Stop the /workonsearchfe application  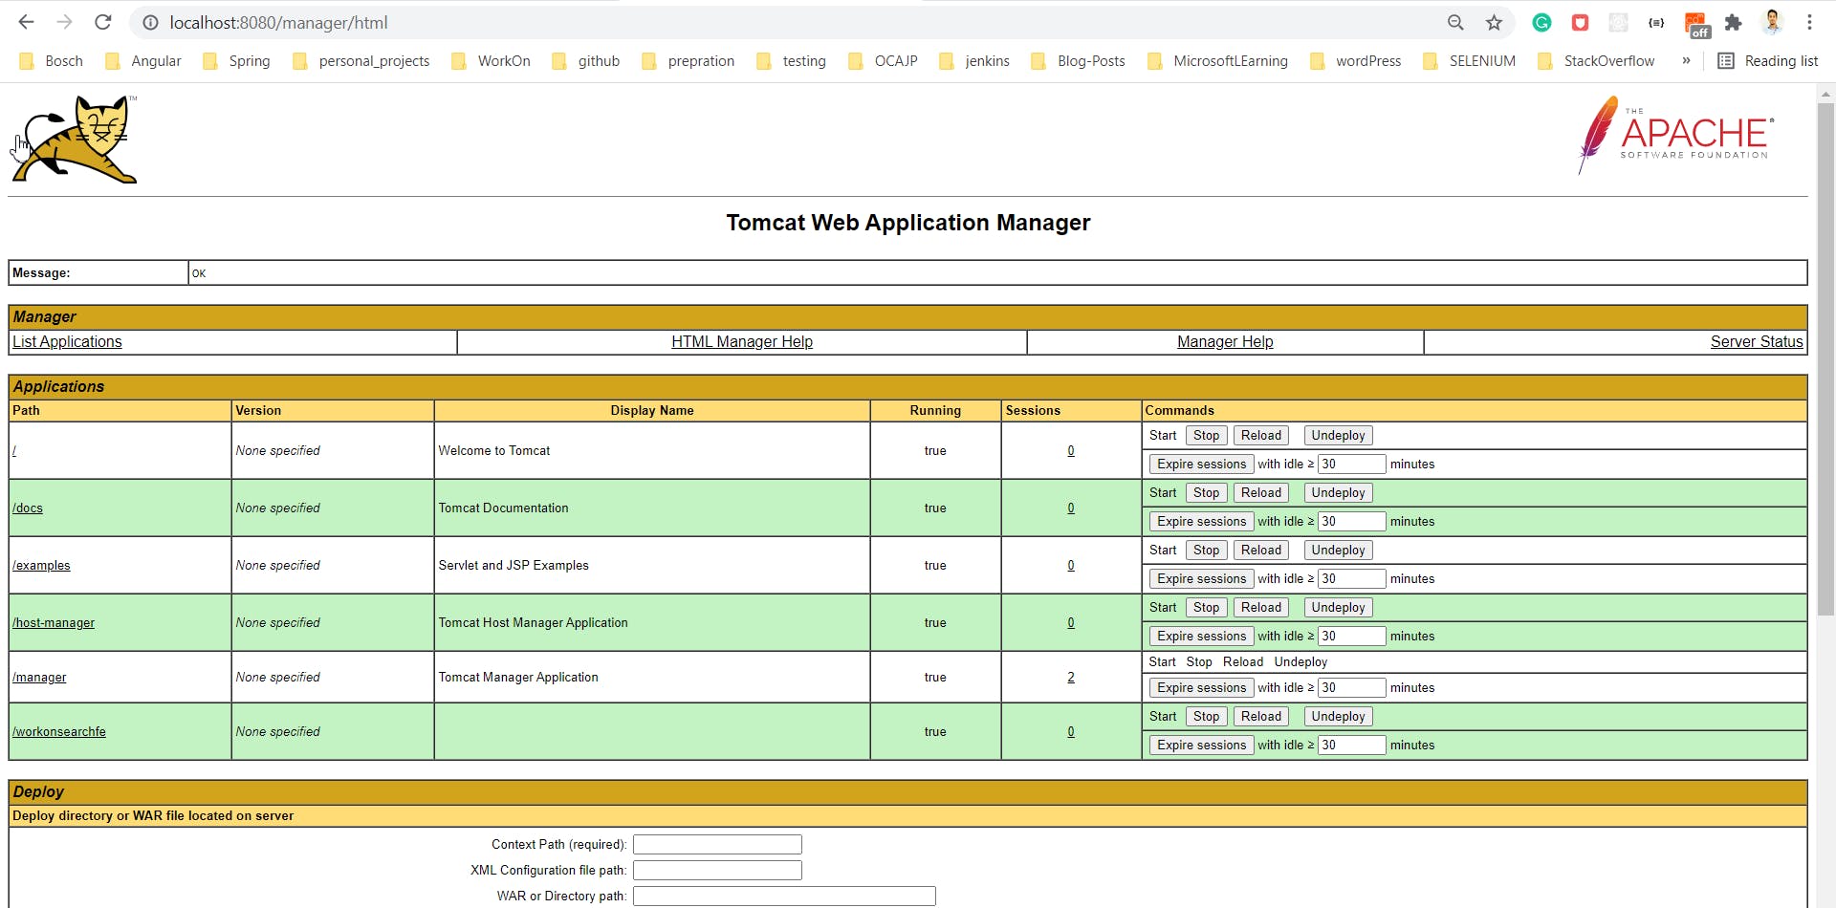click(x=1206, y=716)
